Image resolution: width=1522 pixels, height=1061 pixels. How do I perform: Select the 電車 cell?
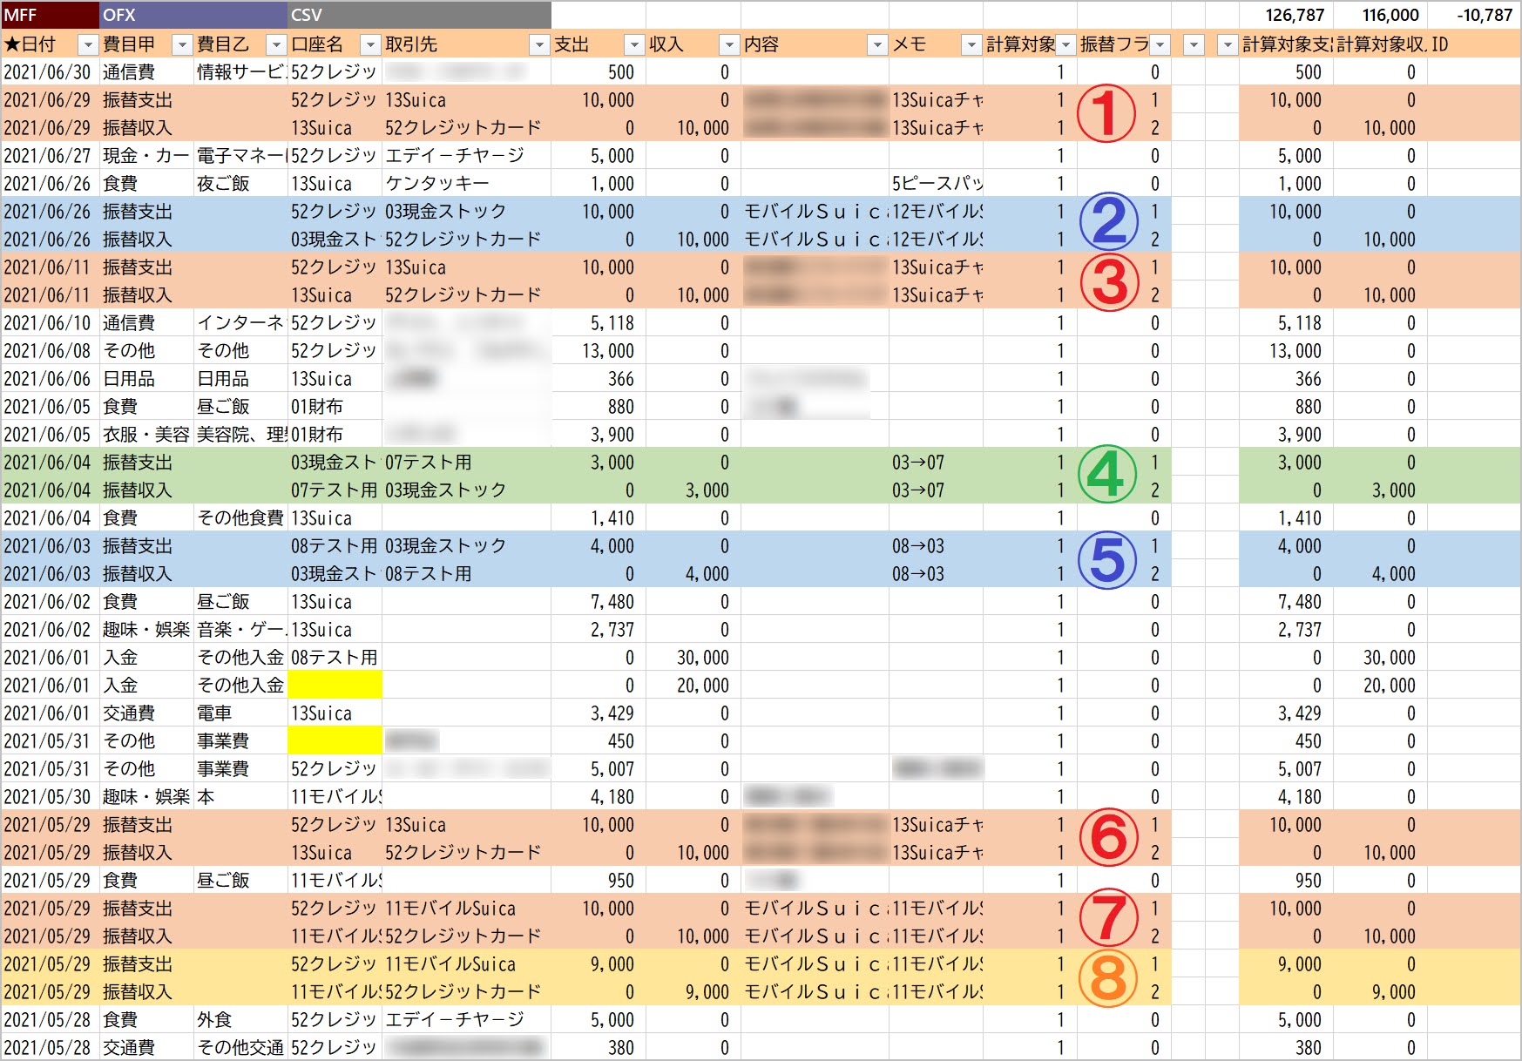tap(240, 713)
